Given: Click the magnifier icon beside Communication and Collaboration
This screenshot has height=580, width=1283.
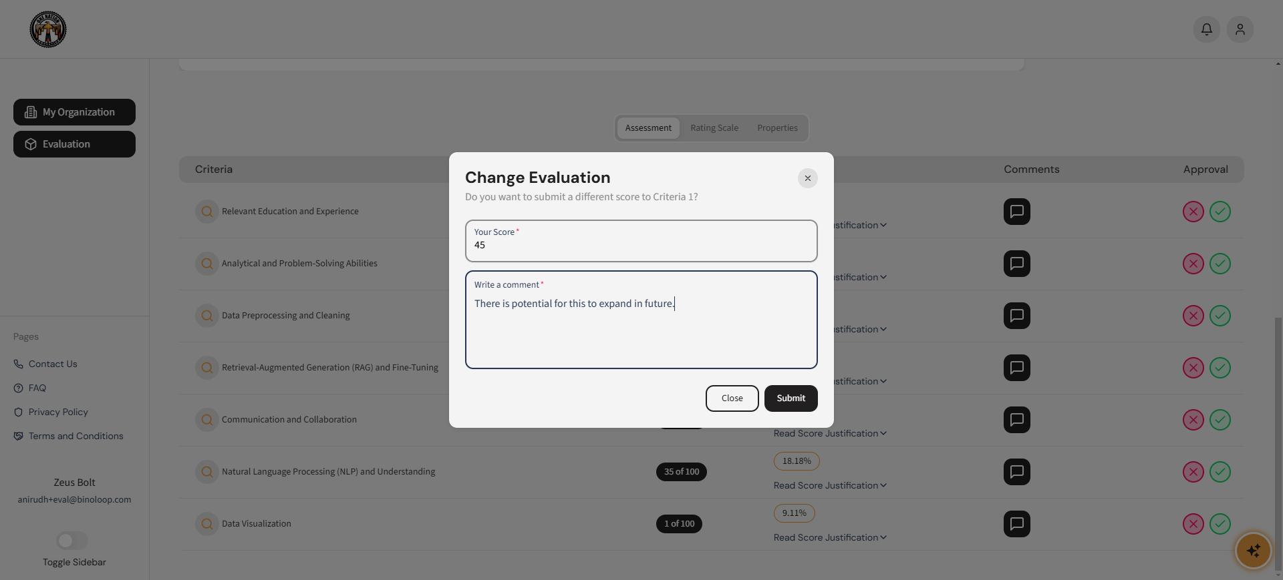Looking at the screenshot, I should point(207,420).
